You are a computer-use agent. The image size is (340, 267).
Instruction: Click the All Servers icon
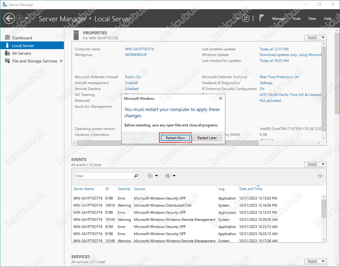point(7,53)
